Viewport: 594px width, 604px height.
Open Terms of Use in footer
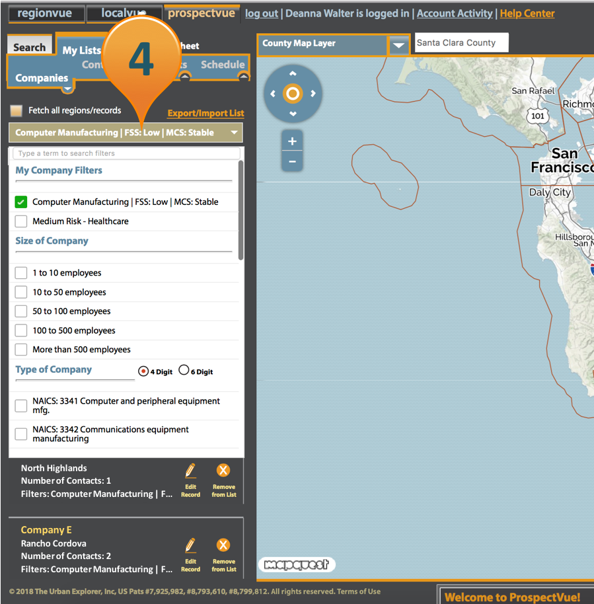pos(359,591)
